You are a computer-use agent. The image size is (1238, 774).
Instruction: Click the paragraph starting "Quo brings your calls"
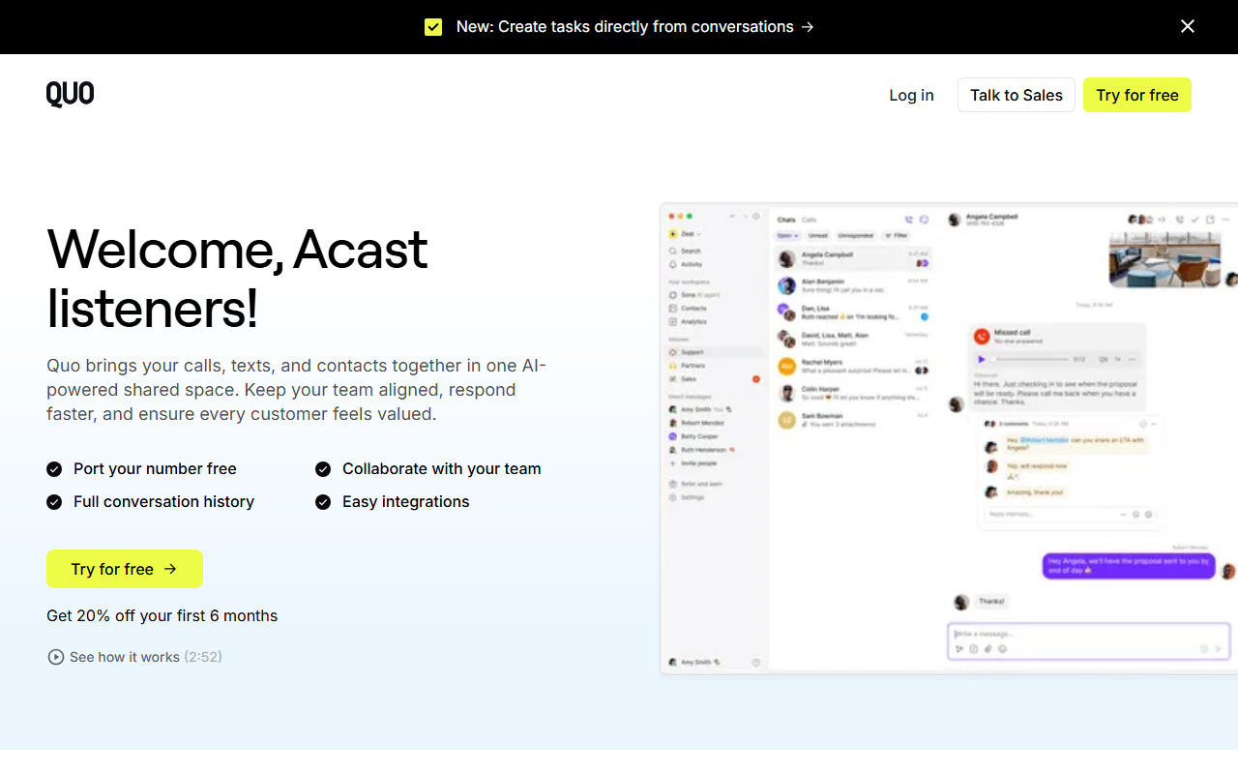297,390
